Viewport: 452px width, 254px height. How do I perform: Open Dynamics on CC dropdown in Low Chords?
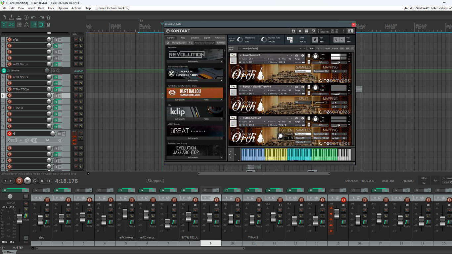pos(321,71)
